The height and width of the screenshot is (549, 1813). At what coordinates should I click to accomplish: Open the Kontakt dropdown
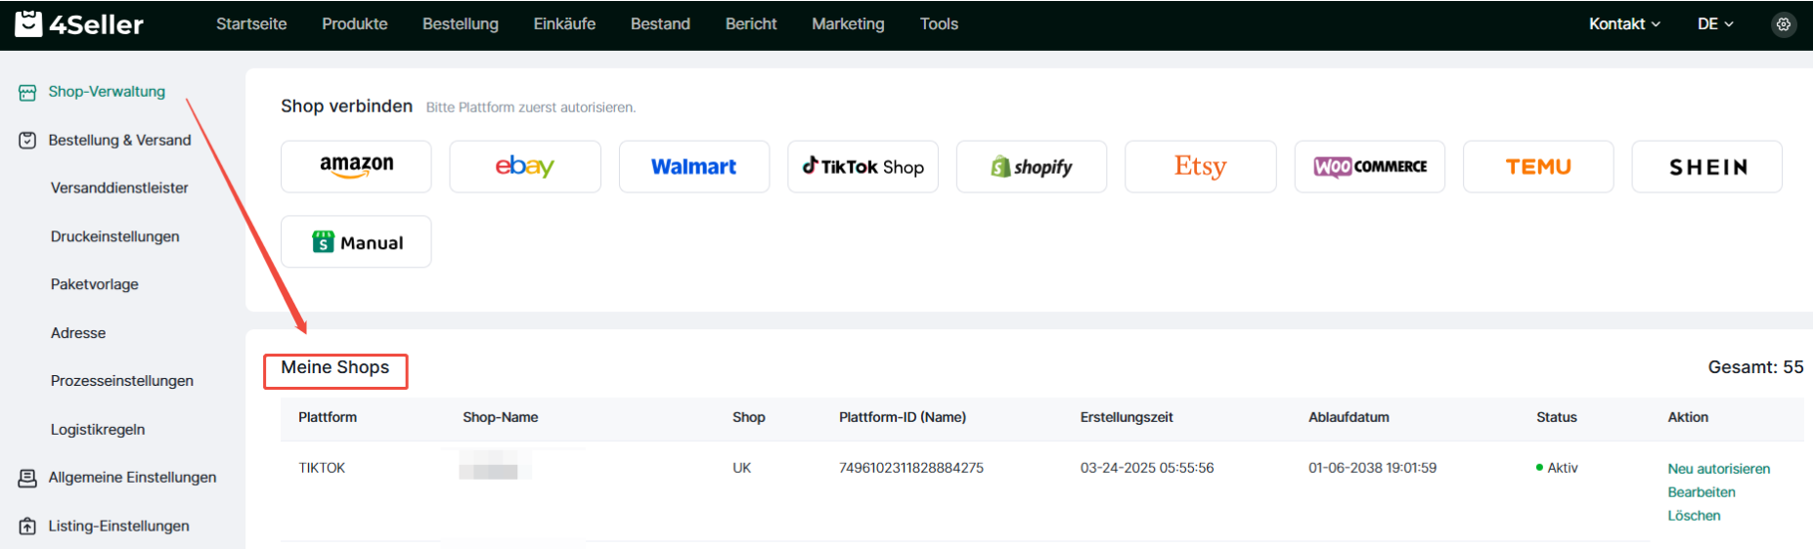click(1624, 24)
